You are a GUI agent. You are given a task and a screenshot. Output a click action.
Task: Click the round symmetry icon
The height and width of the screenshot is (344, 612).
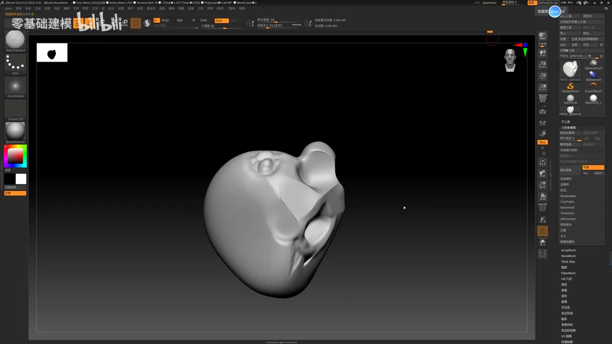tap(147, 22)
